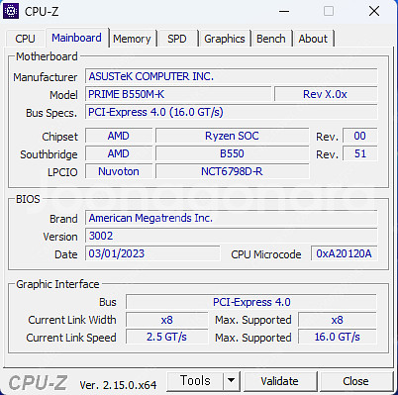Click the CPU-Z app icon in title bar
Image resolution: width=398 pixels, height=395 pixels.
11,11
